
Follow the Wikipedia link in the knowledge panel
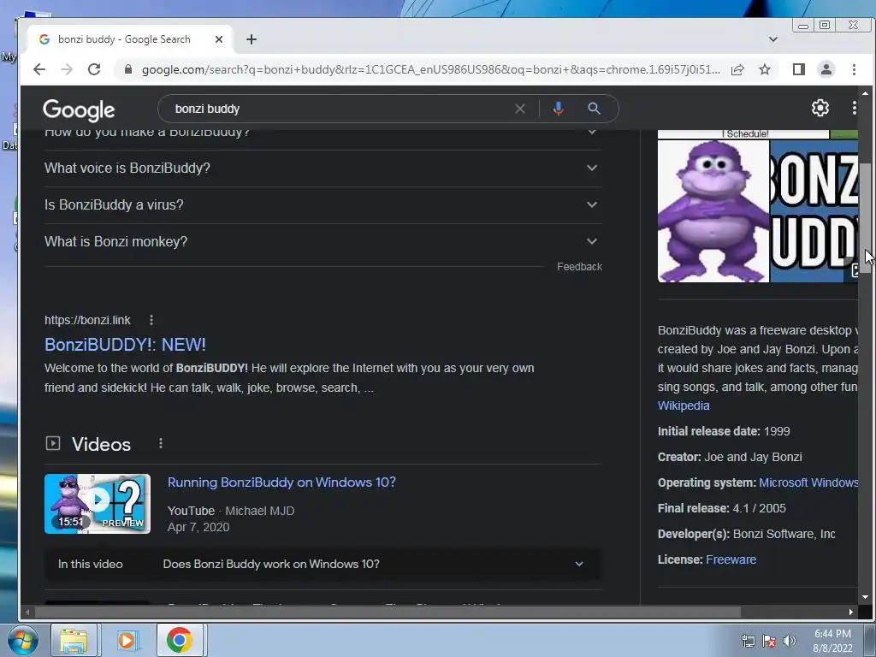coord(684,405)
